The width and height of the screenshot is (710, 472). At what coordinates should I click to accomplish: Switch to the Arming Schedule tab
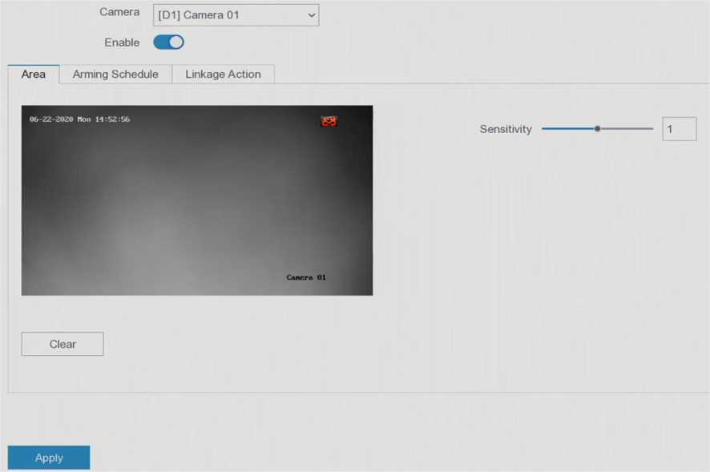[115, 75]
